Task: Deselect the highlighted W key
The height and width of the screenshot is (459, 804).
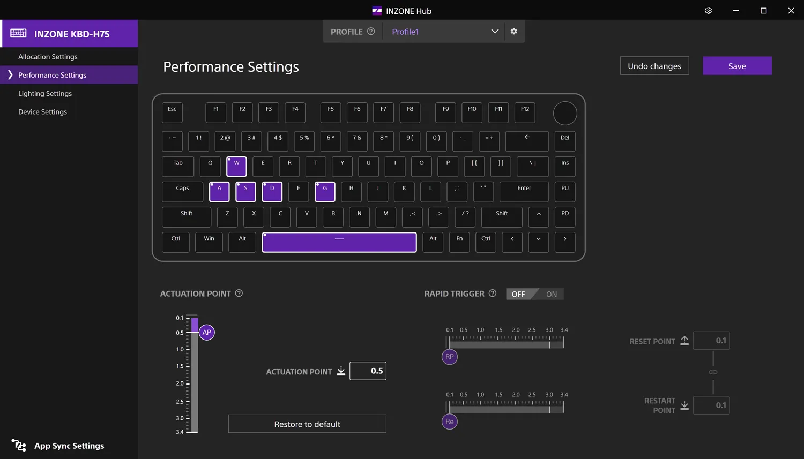Action: (x=236, y=166)
